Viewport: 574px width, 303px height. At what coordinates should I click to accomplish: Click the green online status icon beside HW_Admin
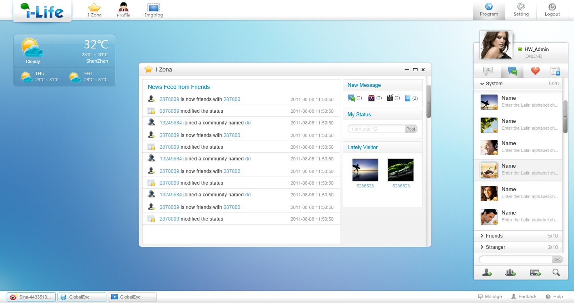click(x=520, y=49)
